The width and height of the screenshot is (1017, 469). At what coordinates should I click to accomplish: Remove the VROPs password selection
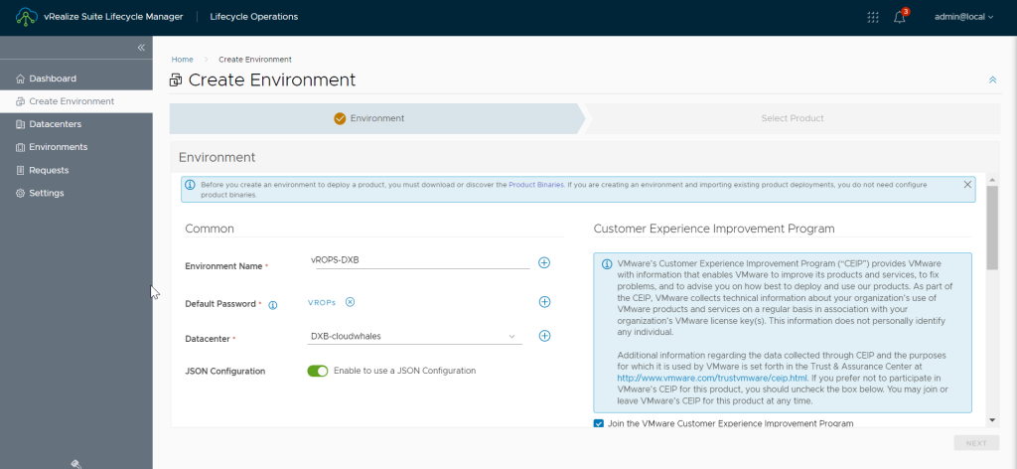pyautogui.click(x=350, y=302)
